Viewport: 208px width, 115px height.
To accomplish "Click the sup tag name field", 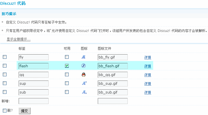I will point(33,83).
